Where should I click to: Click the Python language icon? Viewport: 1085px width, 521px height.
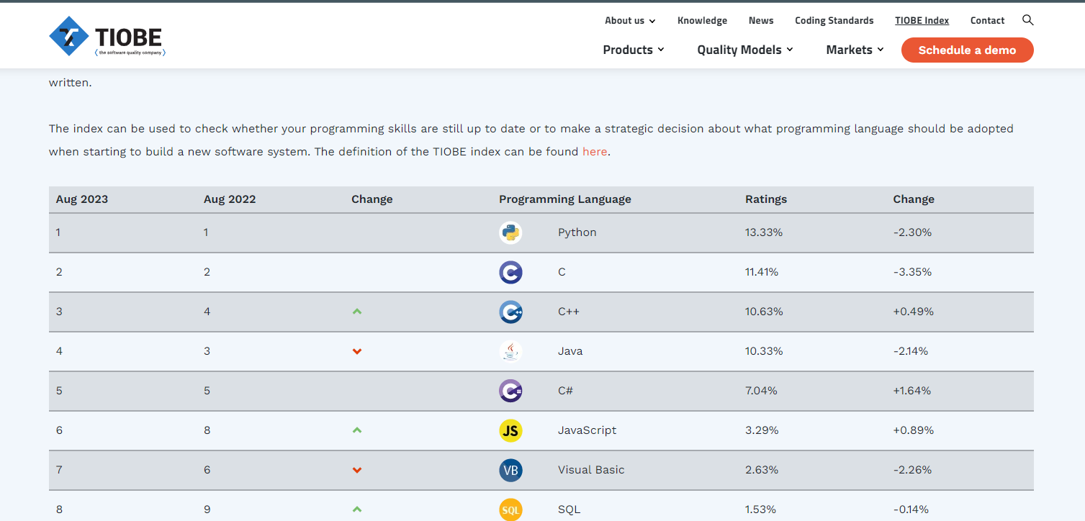pos(510,232)
